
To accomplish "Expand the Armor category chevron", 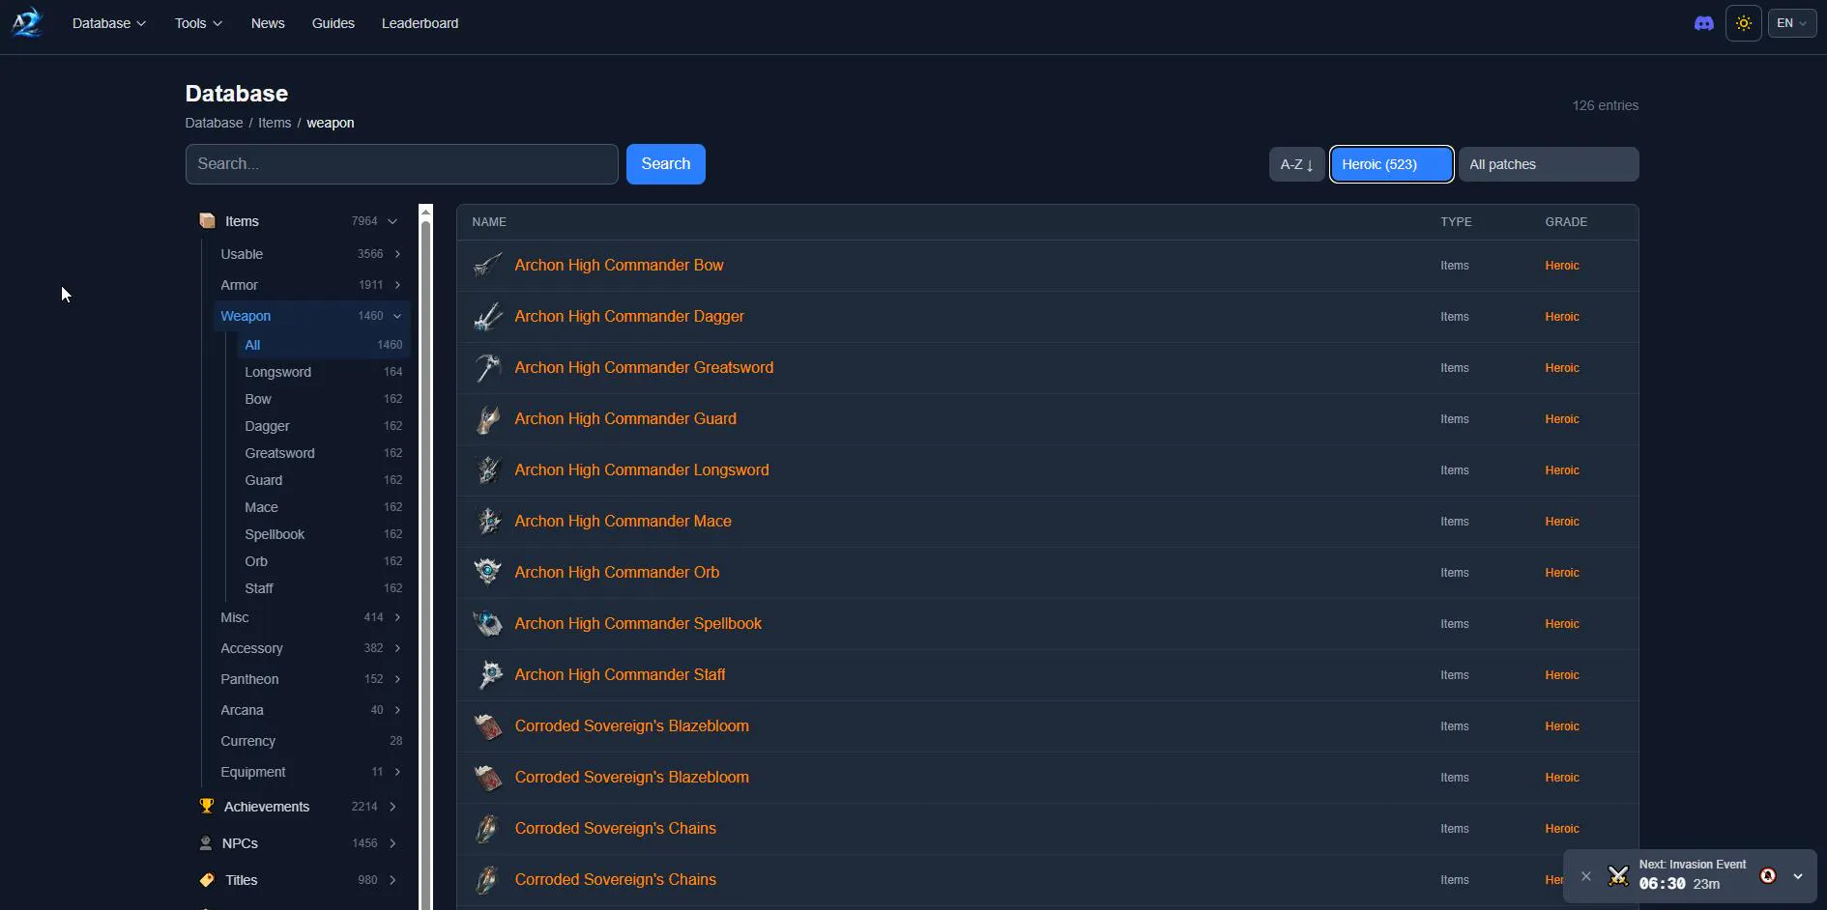I will (x=397, y=285).
